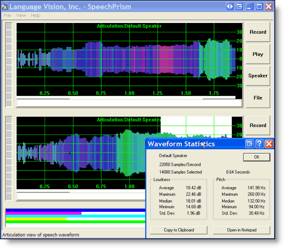Click Loudness Maximum value 22.46 dB
284x248 pixels.
[x=193, y=194]
